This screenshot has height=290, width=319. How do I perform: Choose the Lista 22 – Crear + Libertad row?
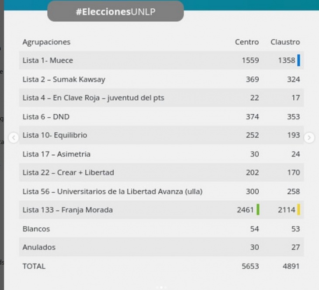click(161, 172)
